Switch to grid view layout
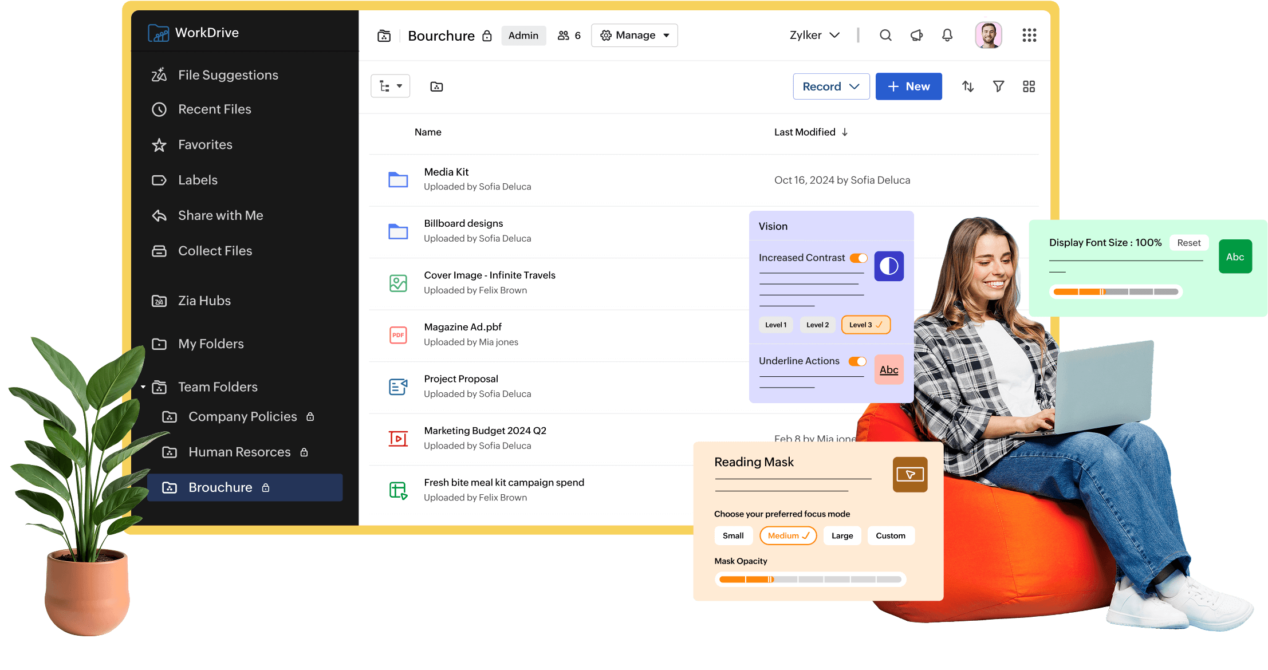This screenshot has width=1268, height=670. click(1029, 86)
